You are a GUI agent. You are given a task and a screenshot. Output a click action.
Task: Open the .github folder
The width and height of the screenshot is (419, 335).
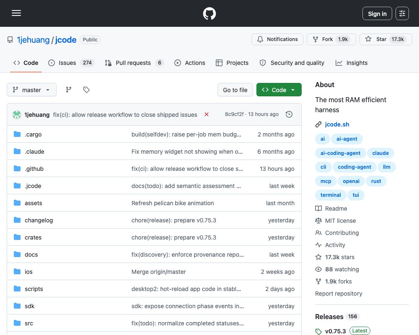pyautogui.click(x=34, y=169)
